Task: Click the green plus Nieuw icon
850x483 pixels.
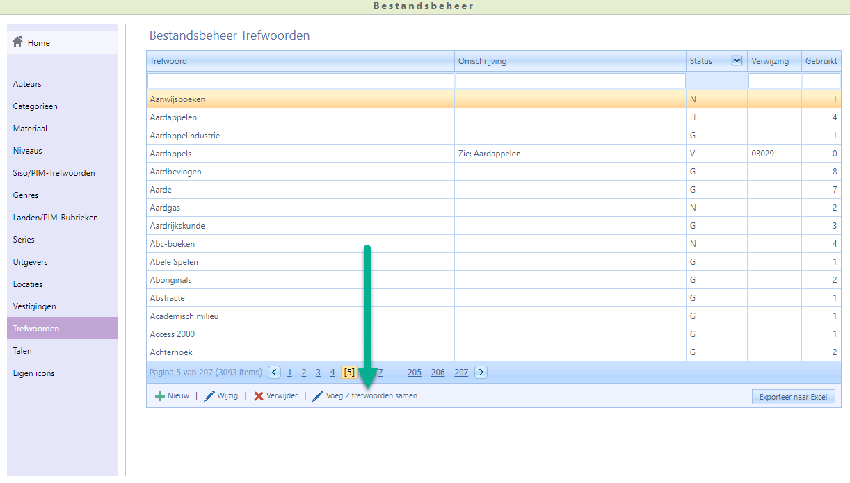Action: coord(160,396)
